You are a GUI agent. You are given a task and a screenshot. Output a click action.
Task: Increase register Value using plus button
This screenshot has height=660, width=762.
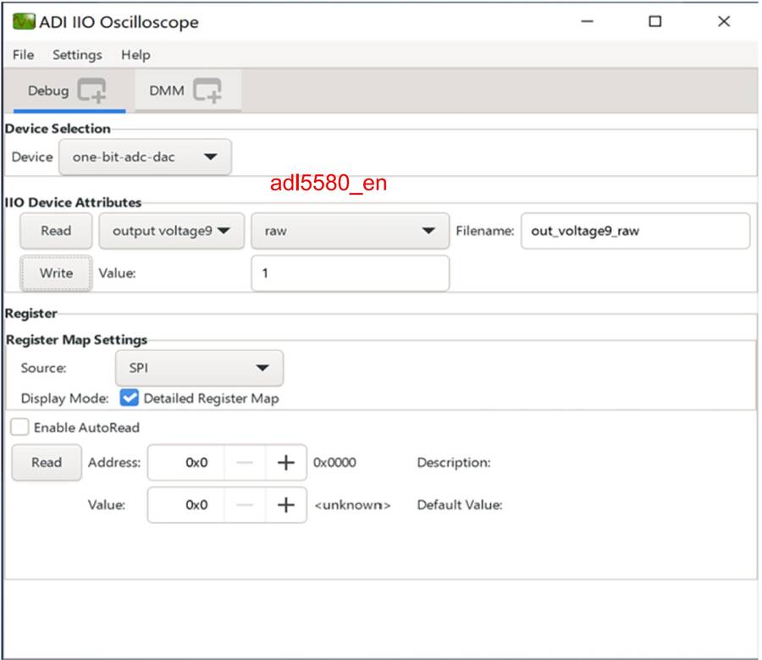[285, 505]
